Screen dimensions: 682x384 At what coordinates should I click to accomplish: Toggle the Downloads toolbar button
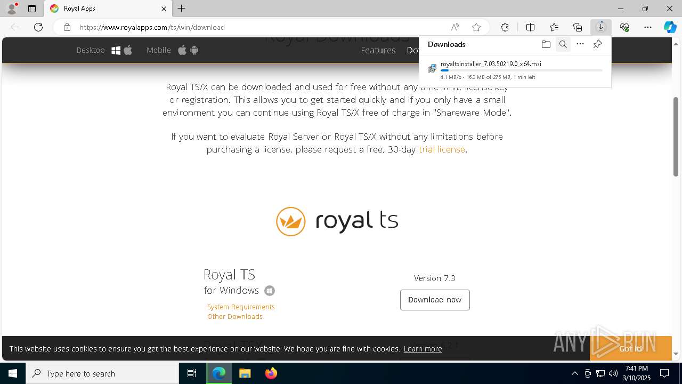click(x=601, y=27)
